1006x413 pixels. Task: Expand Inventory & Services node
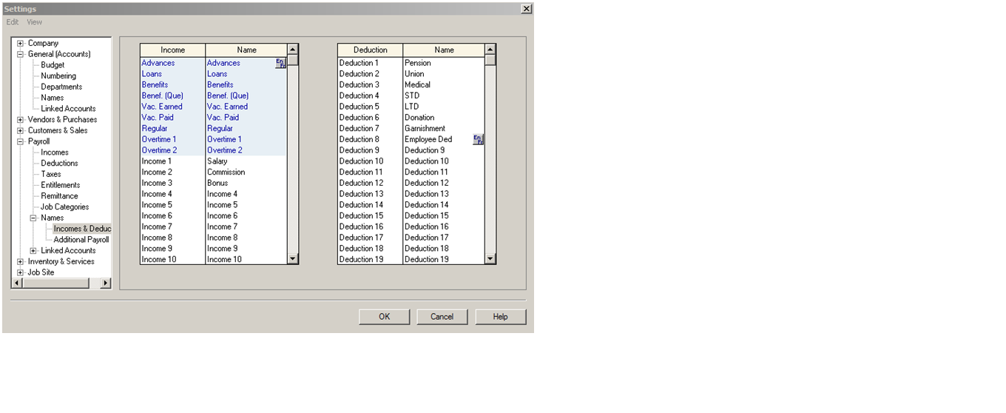click(x=21, y=261)
